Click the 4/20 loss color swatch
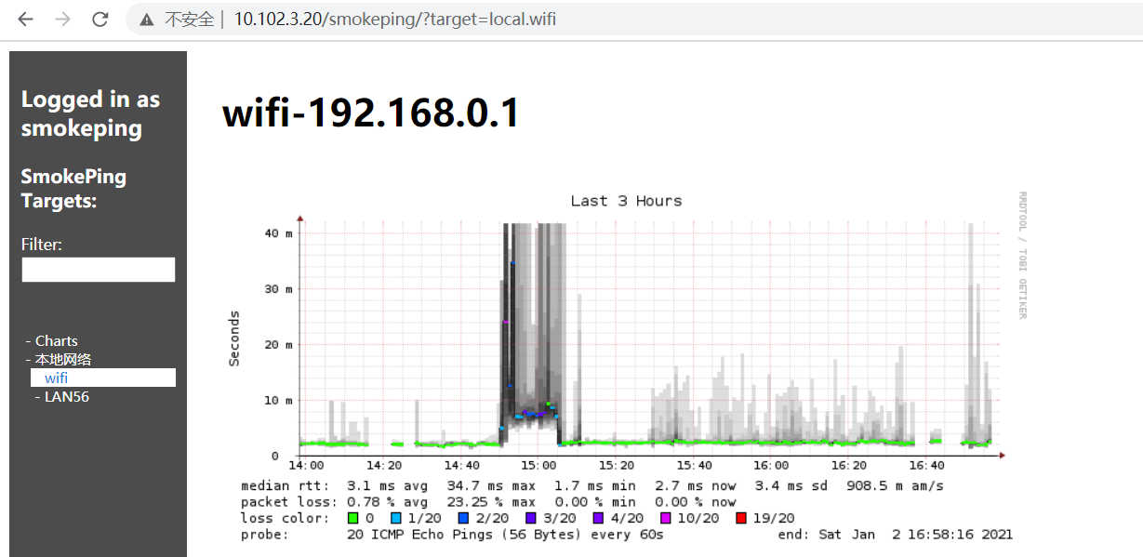The height and width of the screenshot is (557, 1143). [598, 518]
